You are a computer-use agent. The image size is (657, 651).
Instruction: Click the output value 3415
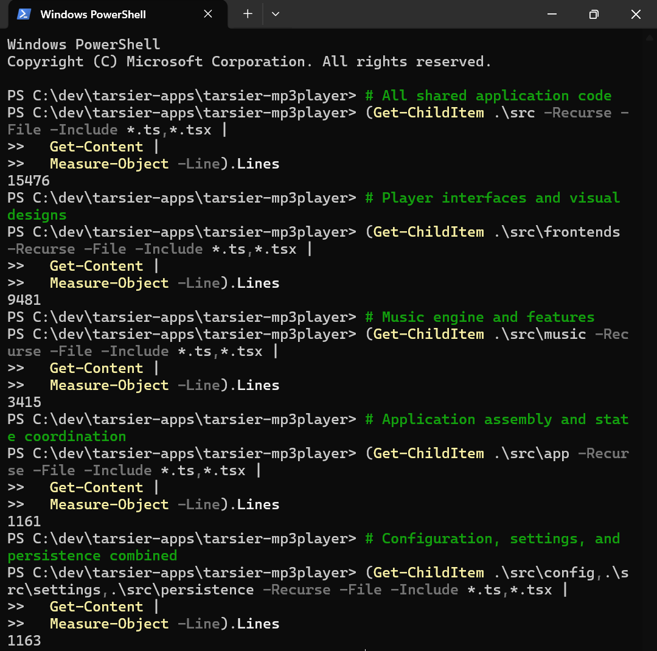(x=24, y=402)
